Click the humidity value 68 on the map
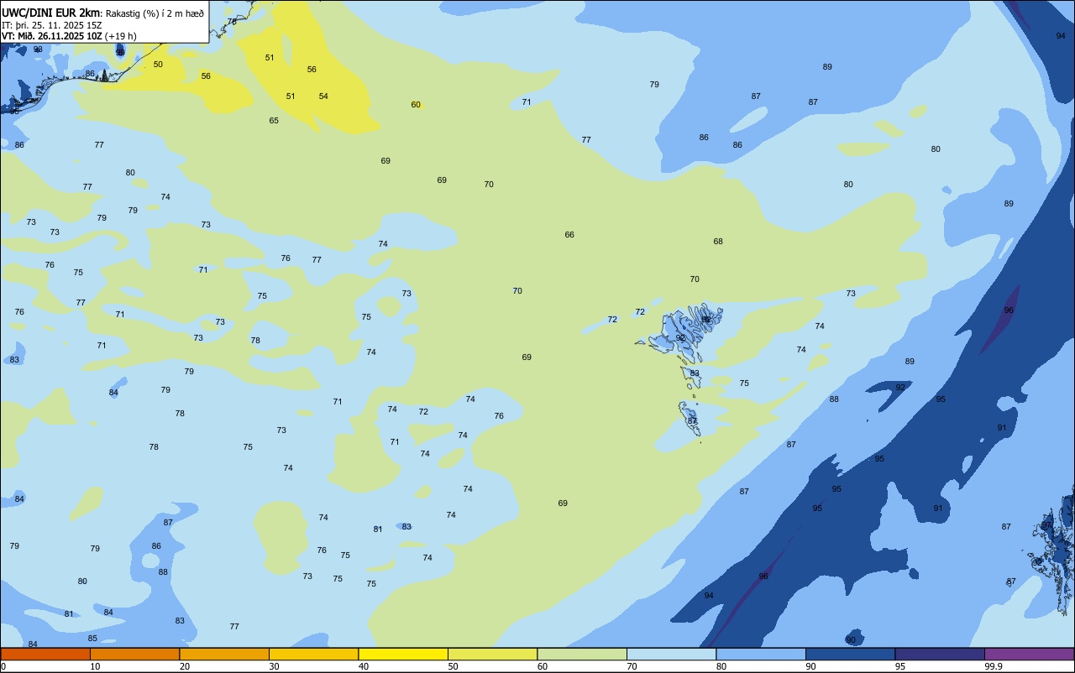This screenshot has width=1075, height=673. tap(718, 242)
